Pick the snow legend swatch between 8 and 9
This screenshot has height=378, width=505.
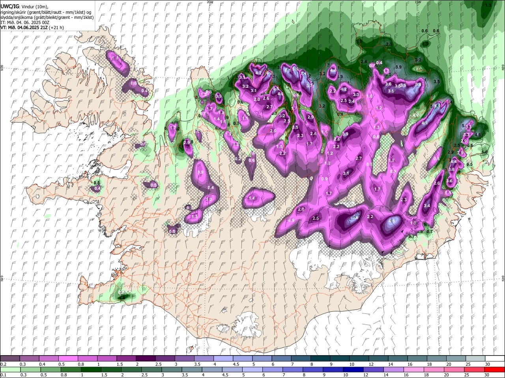320,358
